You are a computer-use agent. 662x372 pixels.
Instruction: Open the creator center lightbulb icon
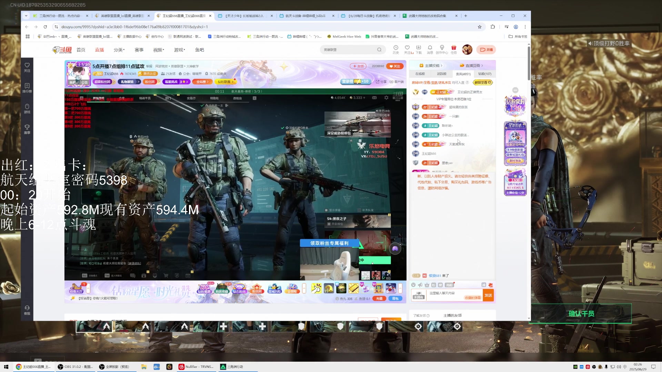[442, 48]
